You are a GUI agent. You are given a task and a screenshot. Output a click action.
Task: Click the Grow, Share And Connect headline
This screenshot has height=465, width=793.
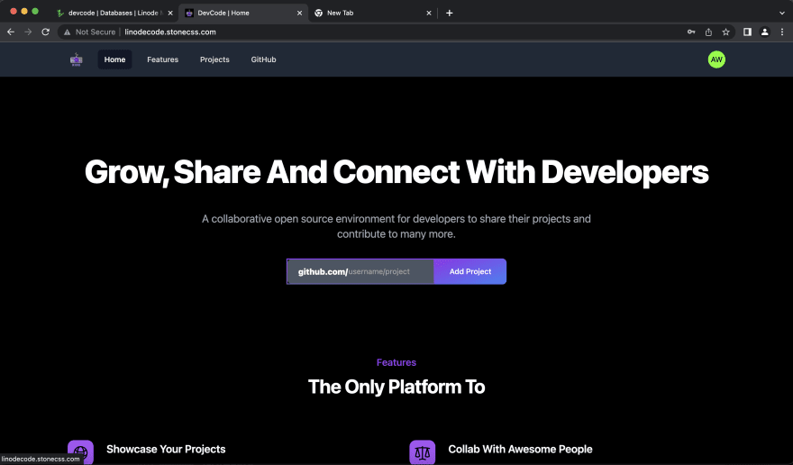[396, 172]
